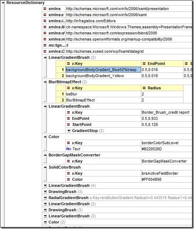Click the http://infragistics.com/Editors namespace value
The width and height of the screenshot is (194, 229).
[x=91, y=21]
